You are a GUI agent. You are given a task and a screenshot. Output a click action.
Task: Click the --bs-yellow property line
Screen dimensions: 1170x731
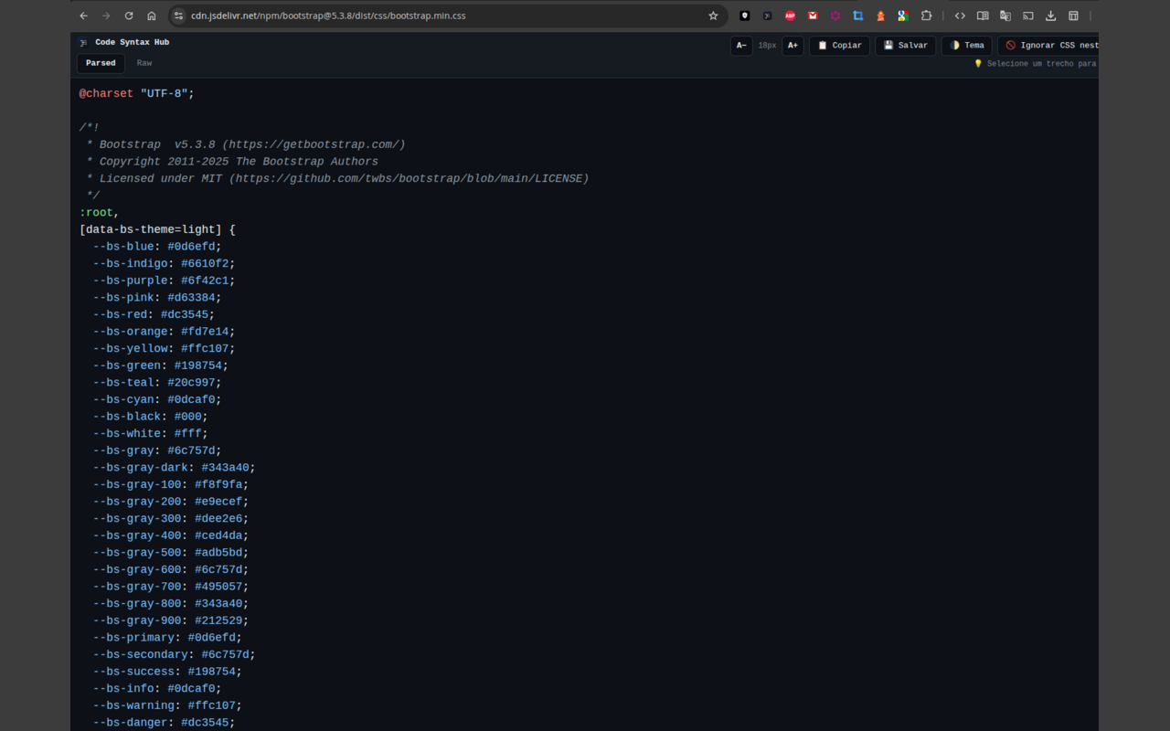click(x=164, y=348)
